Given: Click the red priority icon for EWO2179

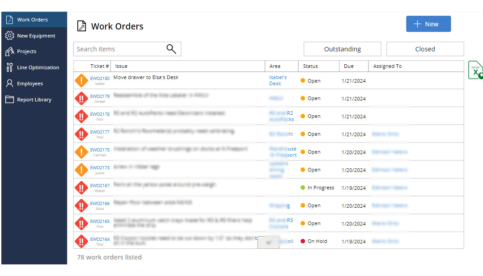Looking at the screenshot, I should pos(81,99).
